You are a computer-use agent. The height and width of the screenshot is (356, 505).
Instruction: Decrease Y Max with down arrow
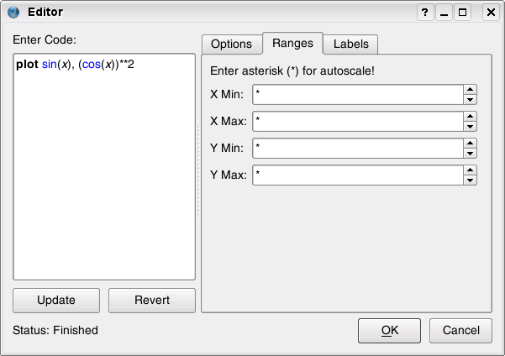click(x=471, y=180)
